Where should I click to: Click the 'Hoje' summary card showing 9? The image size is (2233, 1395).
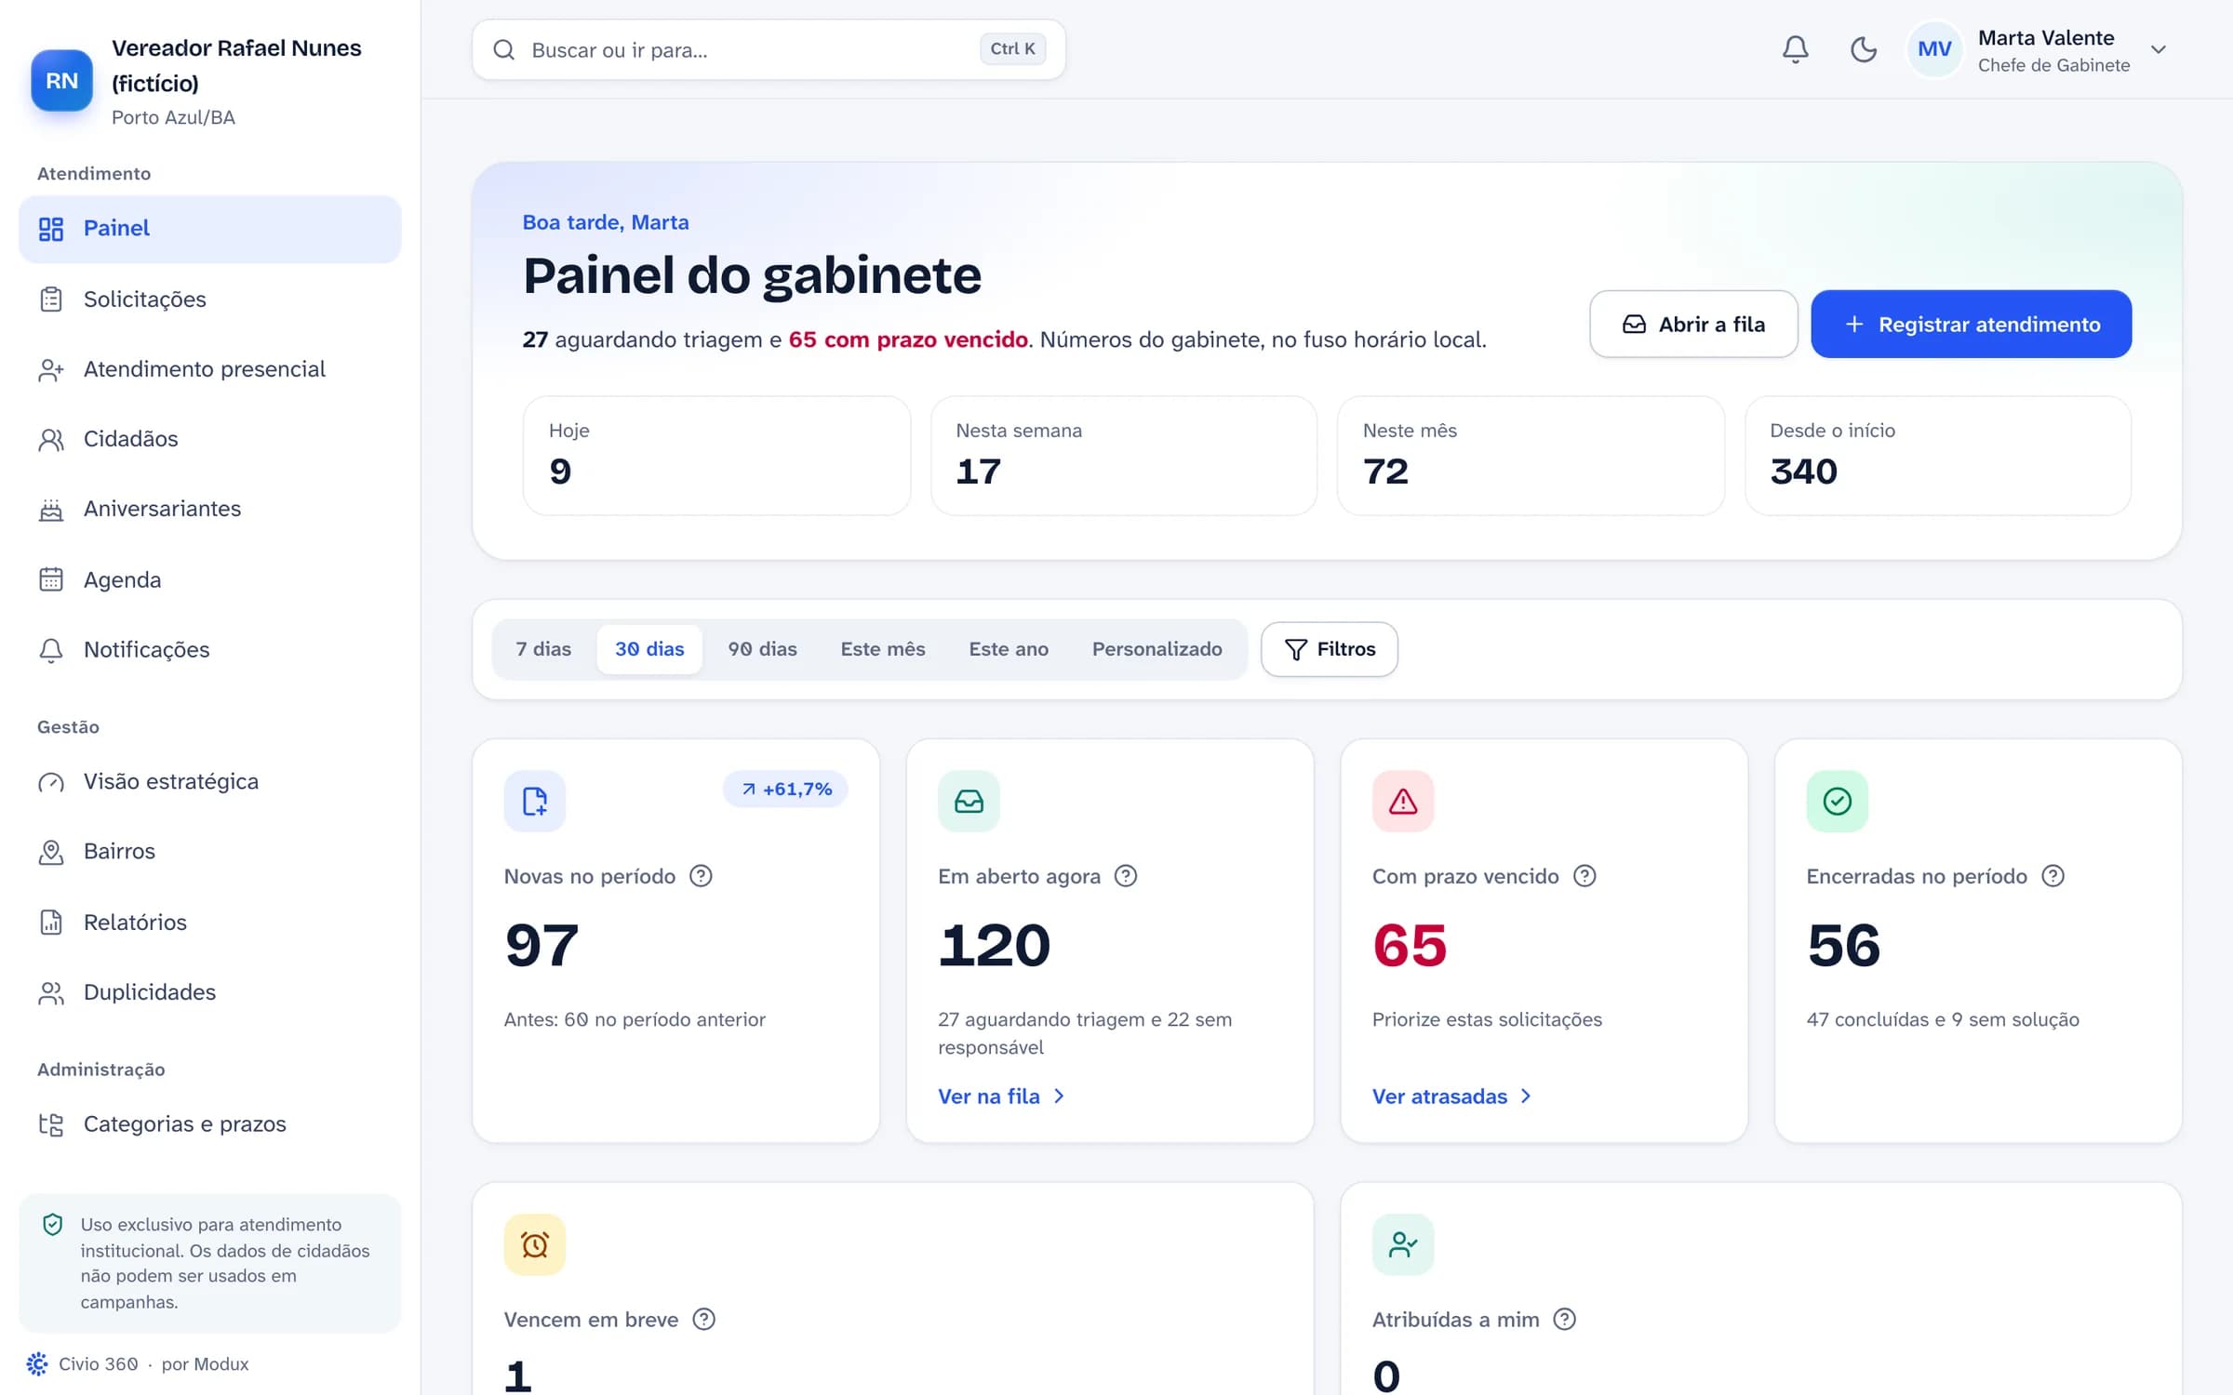pyautogui.click(x=716, y=456)
